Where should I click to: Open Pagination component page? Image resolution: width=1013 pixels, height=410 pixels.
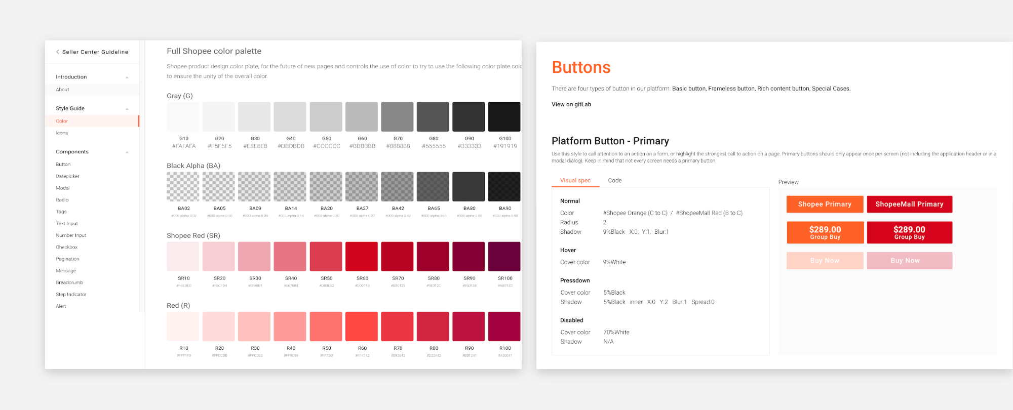point(67,259)
